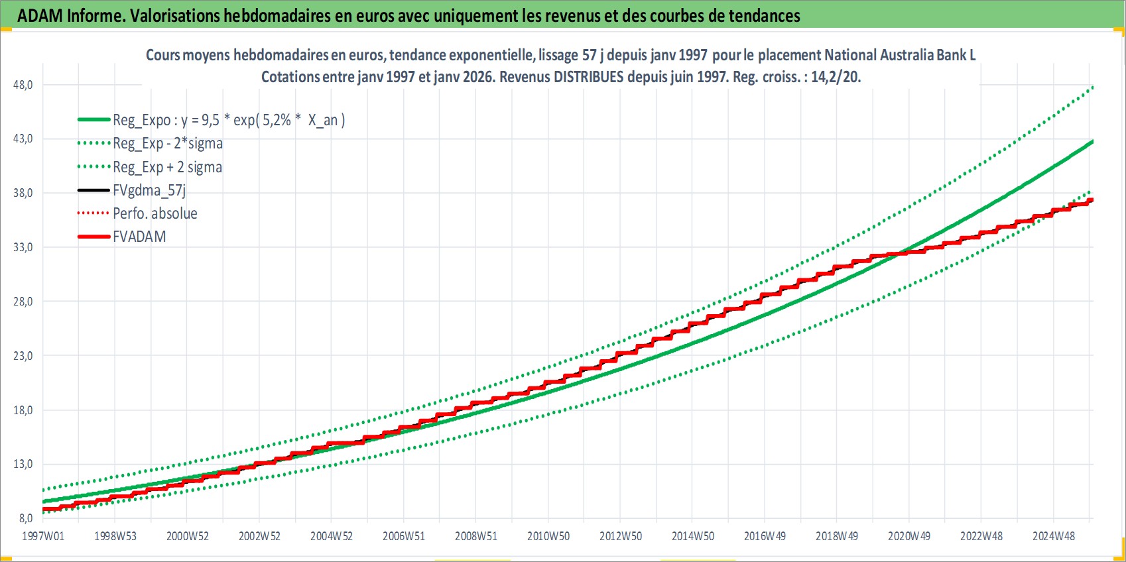Select the chart title starting 'Cours moyens hebdomadaires'
The image size is (1126, 562).
(560, 55)
